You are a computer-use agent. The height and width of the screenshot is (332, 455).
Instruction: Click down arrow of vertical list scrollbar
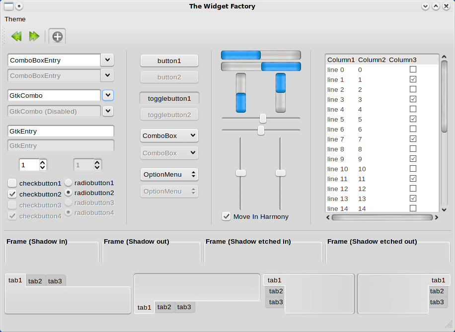point(444,210)
